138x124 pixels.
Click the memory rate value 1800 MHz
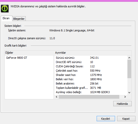(96, 79)
